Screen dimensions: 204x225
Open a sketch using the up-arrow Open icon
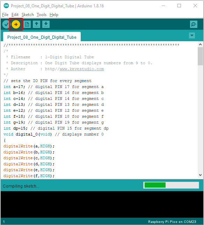click(x=36, y=24)
